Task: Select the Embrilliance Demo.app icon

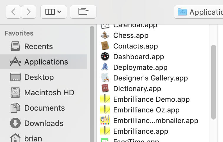Action: click(x=105, y=99)
